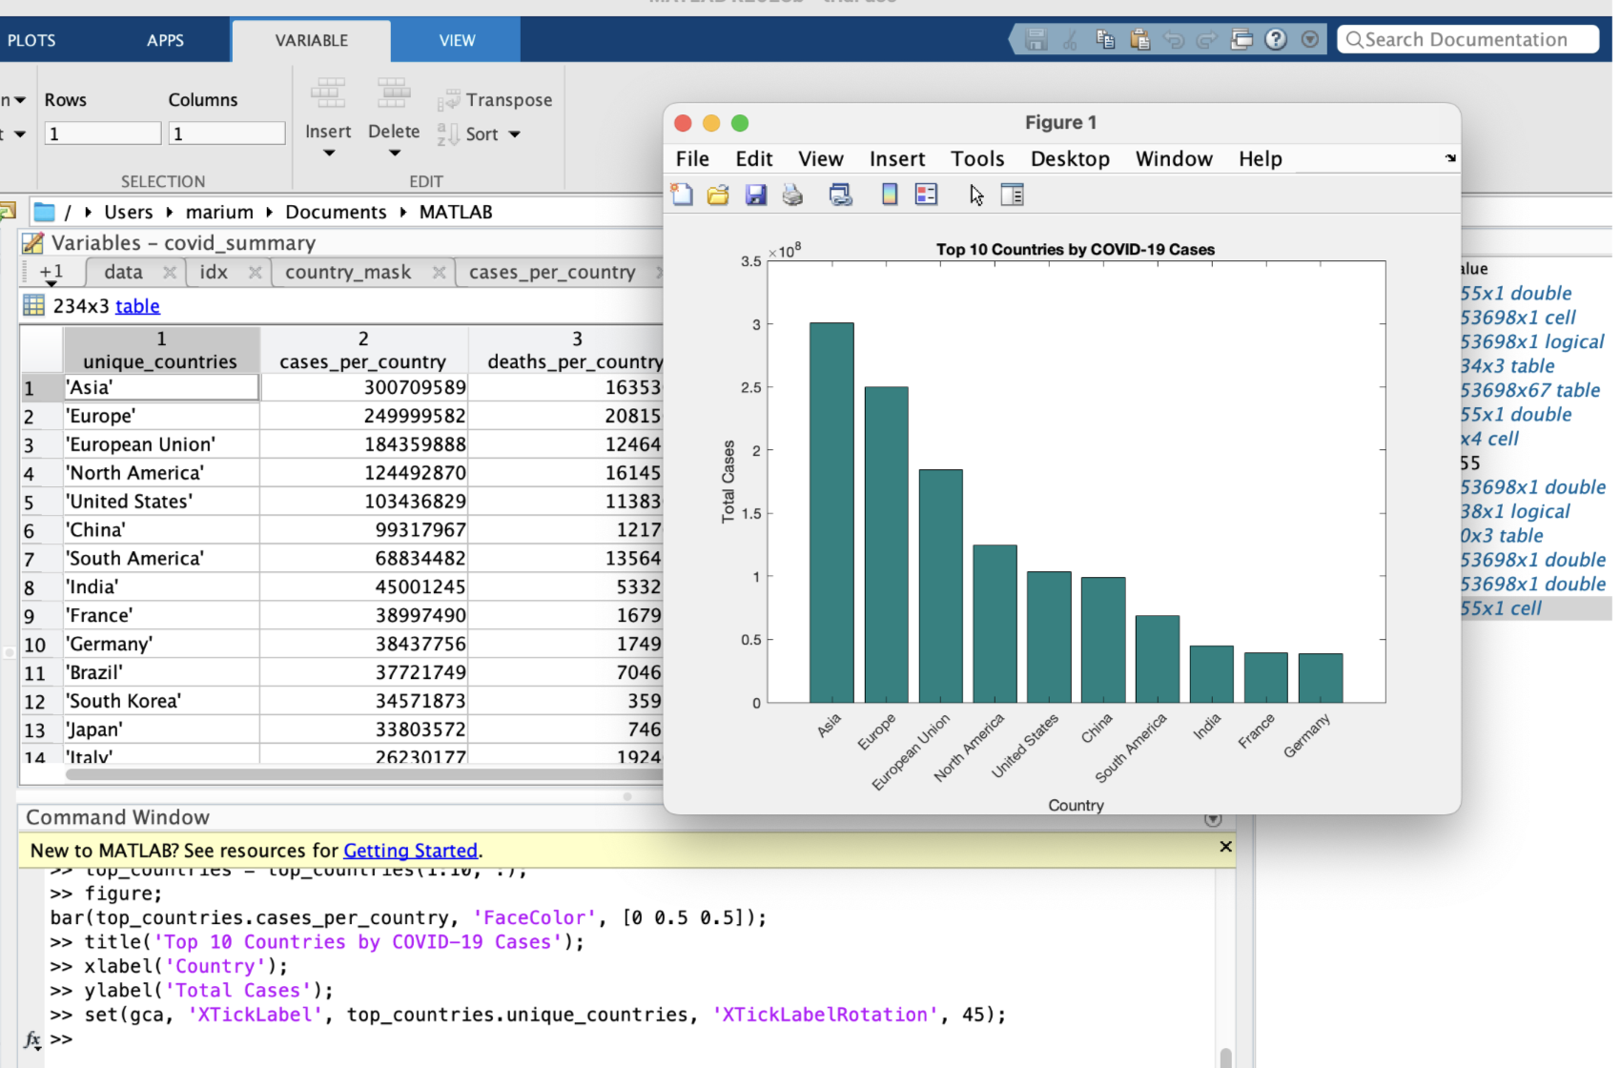This screenshot has width=1621, height=1068.
Task: Toggle the Edit Plot arrow tool
Action: [976, 195]
